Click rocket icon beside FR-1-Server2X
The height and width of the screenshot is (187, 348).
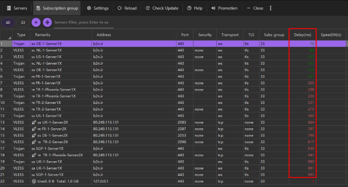(34, 129)
